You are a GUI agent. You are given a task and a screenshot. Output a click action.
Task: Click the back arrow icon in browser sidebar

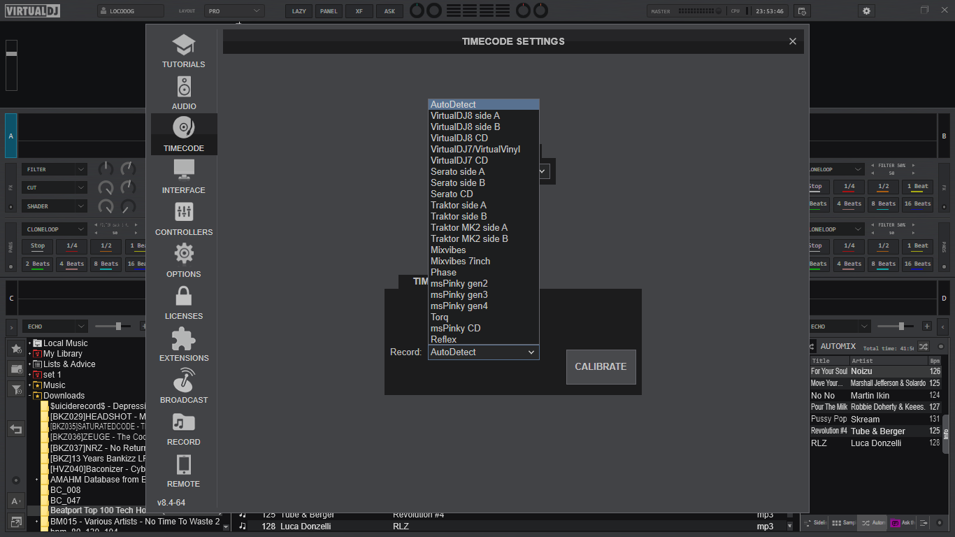[x=16, y=429]
